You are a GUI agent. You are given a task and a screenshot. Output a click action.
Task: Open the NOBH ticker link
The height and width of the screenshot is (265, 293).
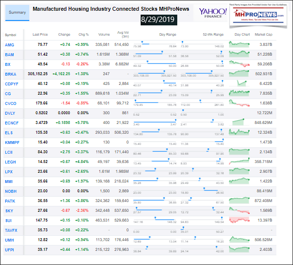point(11,191)
